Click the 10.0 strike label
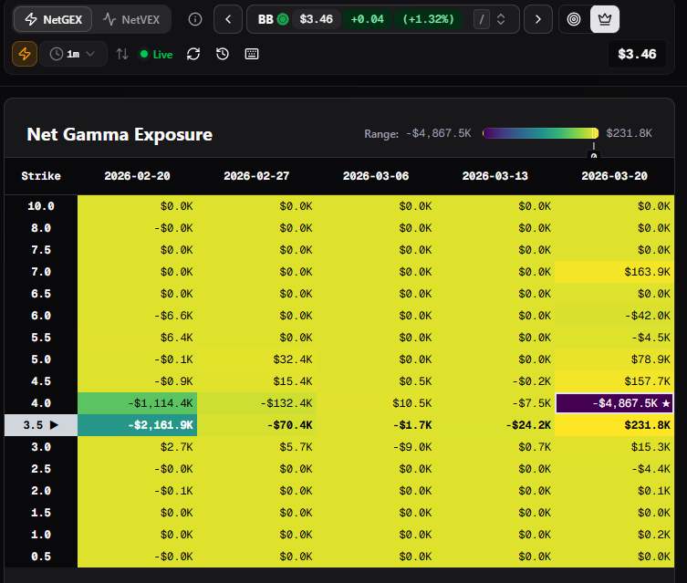 pyautogui.click(x=41, y=206)
